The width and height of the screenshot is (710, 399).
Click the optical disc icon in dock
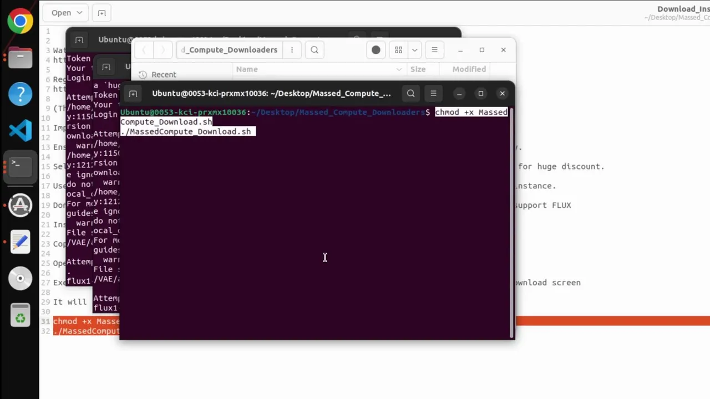[x=20, y=279]
